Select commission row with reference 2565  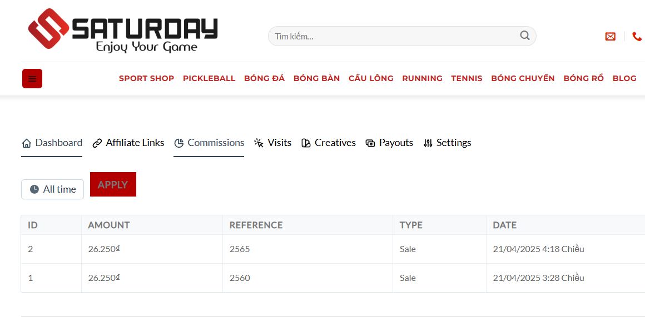point(333,249)
